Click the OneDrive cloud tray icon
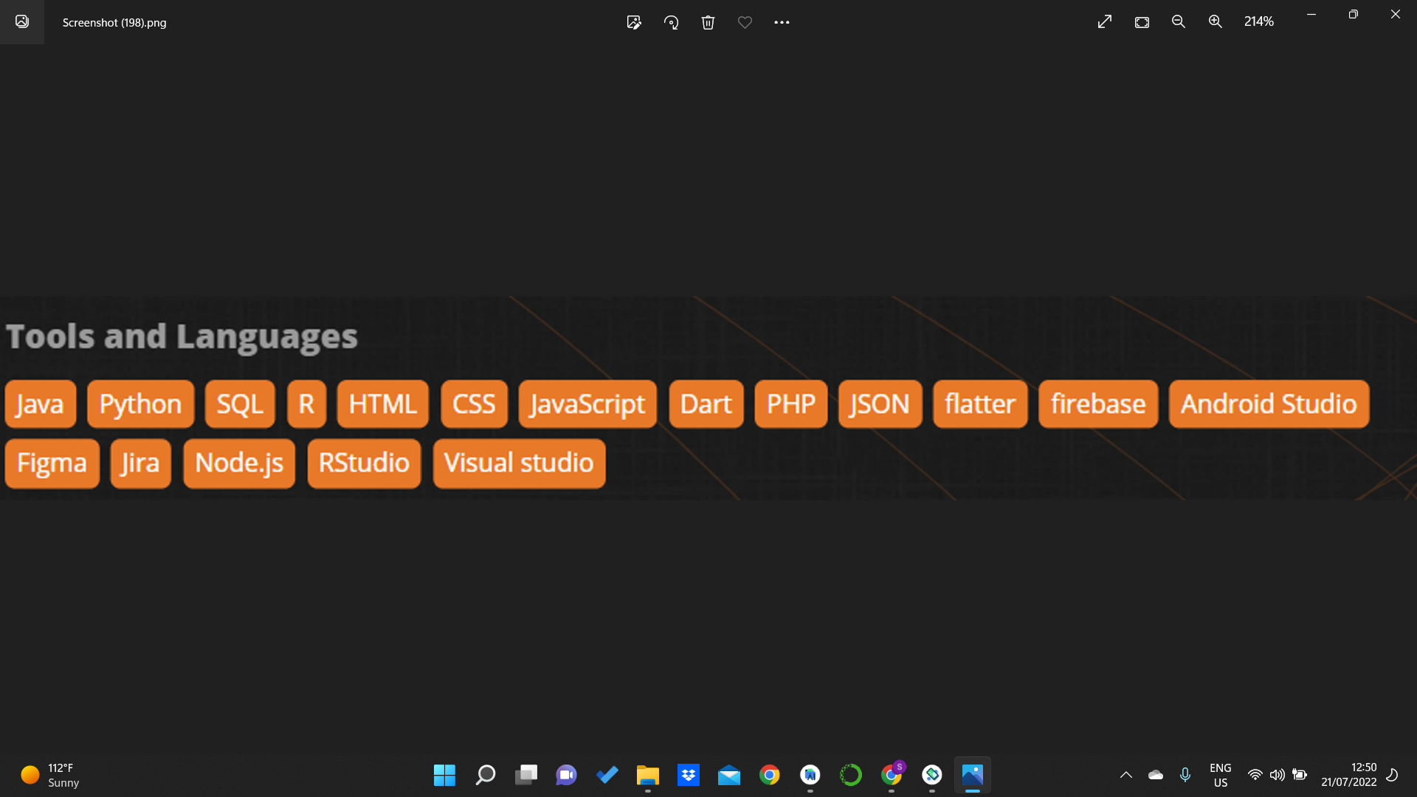The height and width of the screenshot is (797, 1417). point(1156,775)
